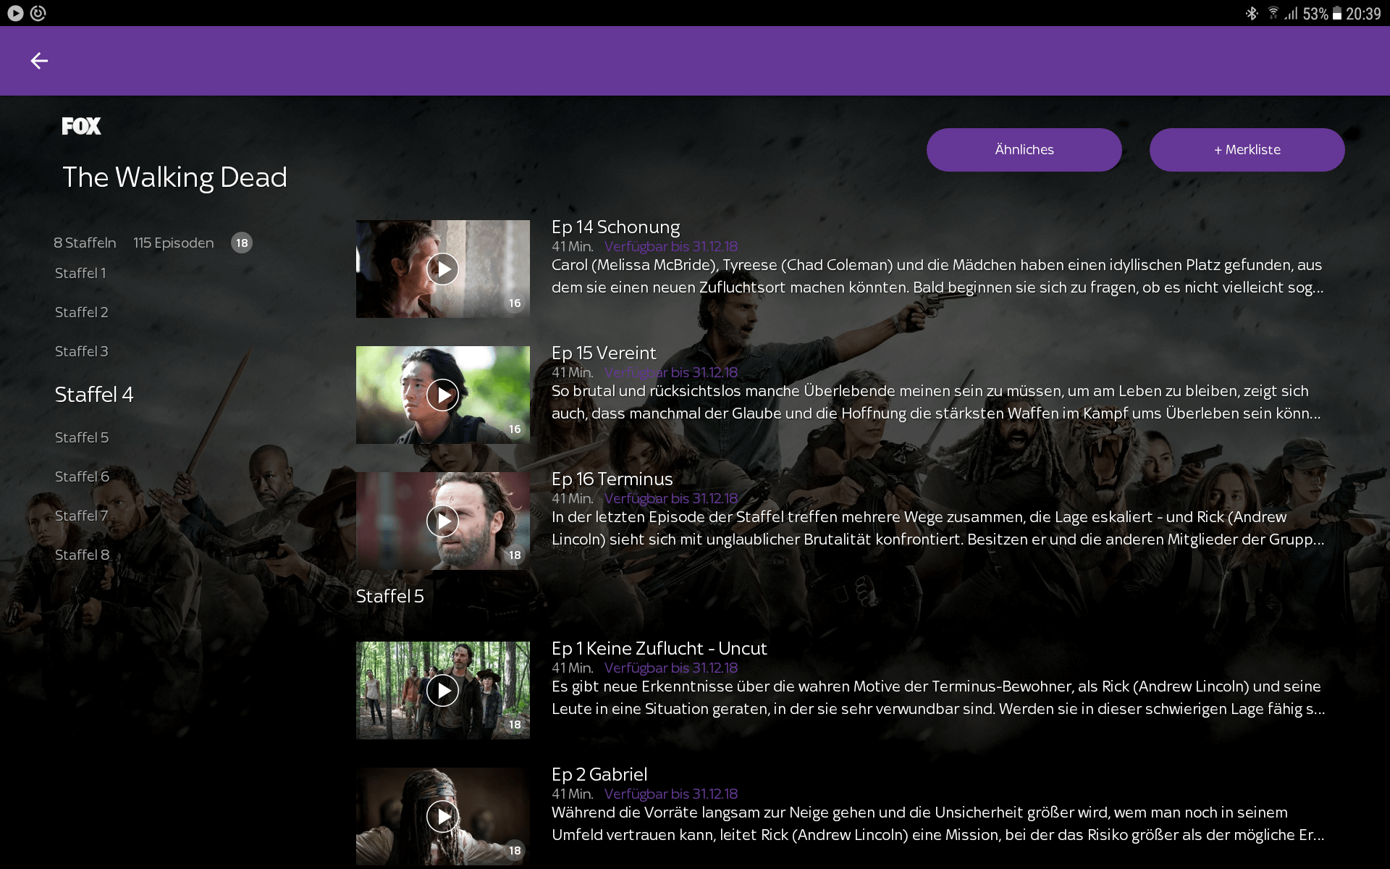
Task: Open the title Ep 15 Vereint
Action: (x=604, y=353)
